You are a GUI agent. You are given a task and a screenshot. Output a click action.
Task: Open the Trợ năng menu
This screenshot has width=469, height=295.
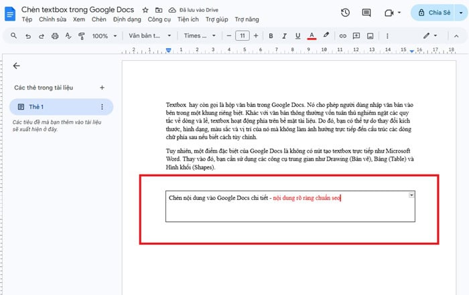tap(247, 19)
